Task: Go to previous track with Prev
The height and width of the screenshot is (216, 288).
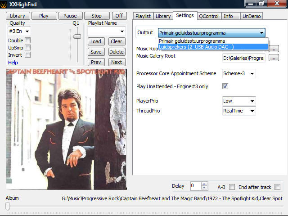Action: pos(96,62)
